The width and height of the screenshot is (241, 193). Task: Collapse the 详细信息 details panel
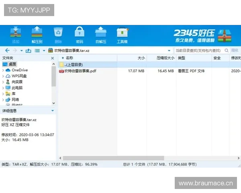(53, 111)
